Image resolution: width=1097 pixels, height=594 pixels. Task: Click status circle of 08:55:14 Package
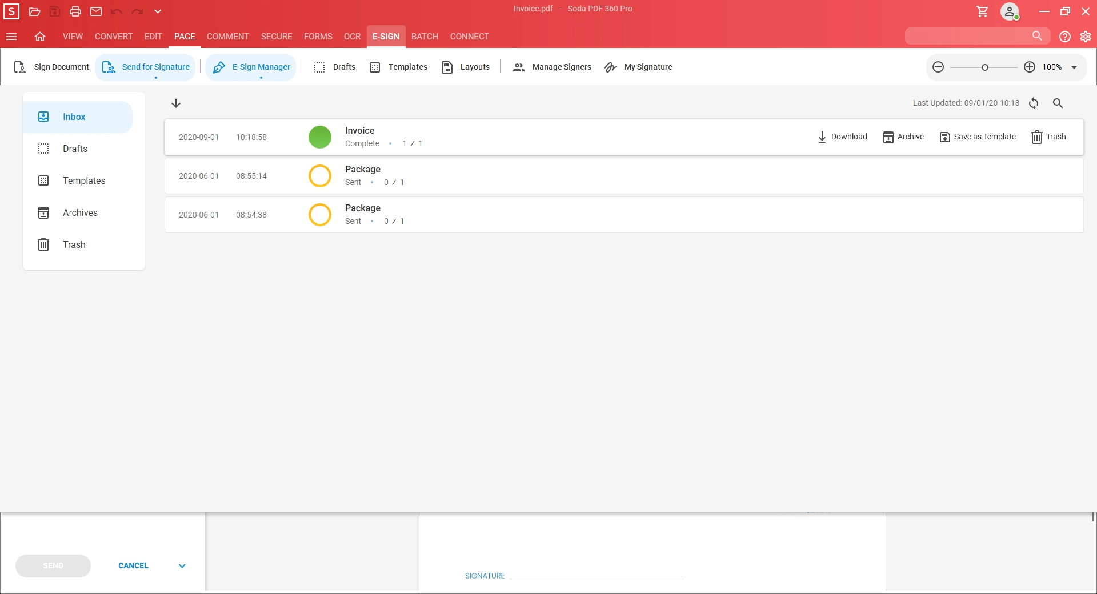320,176
